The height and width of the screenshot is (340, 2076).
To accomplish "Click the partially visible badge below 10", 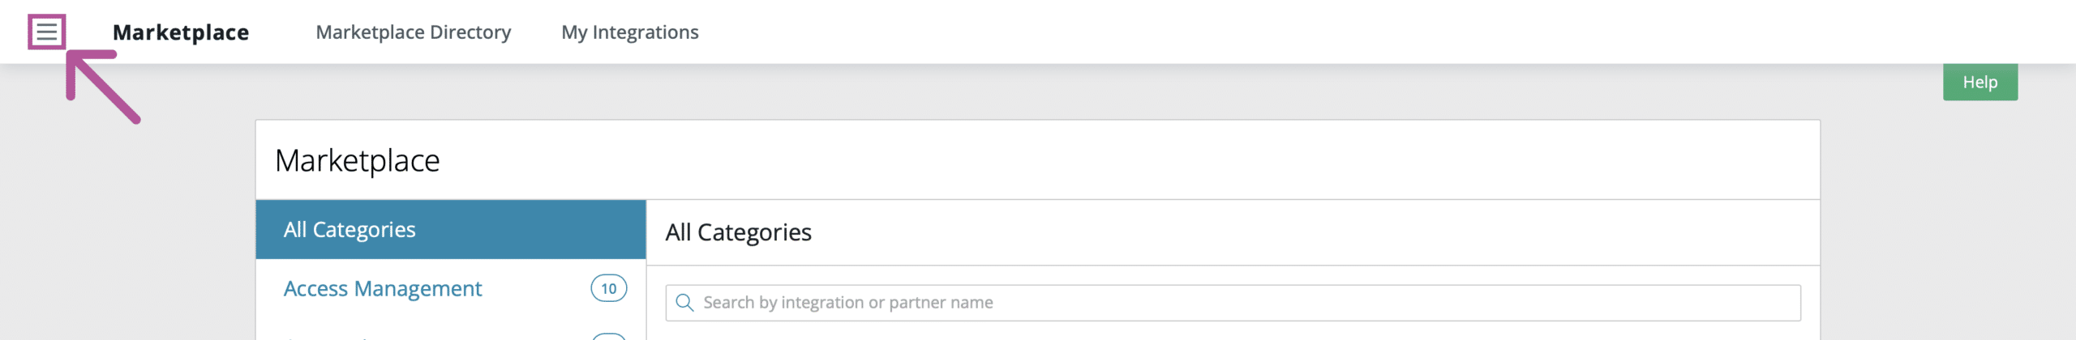I will [x=608, y=336].
